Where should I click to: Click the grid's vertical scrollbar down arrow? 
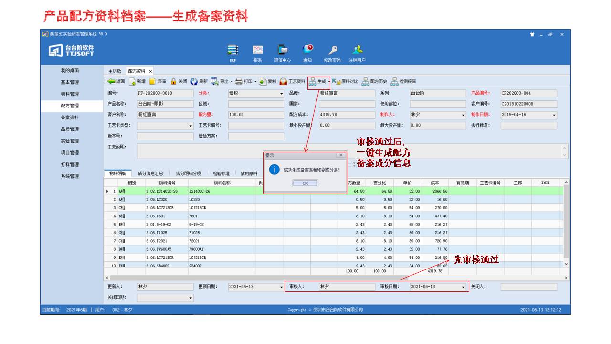pos(567,264)
